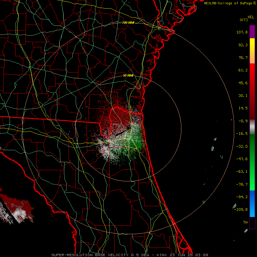257x257 pixels.
Task: Select the -0.9 legend value
Action: [x=243, y=121]
